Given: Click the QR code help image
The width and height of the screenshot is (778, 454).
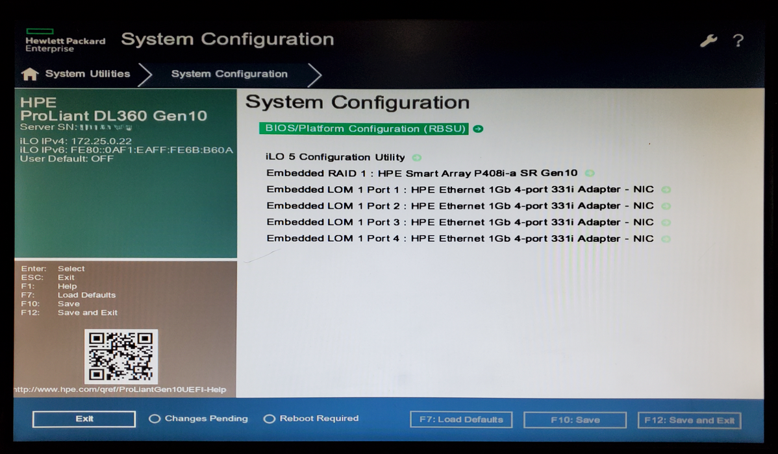Looking at the screenshot, I should [121, 356].
